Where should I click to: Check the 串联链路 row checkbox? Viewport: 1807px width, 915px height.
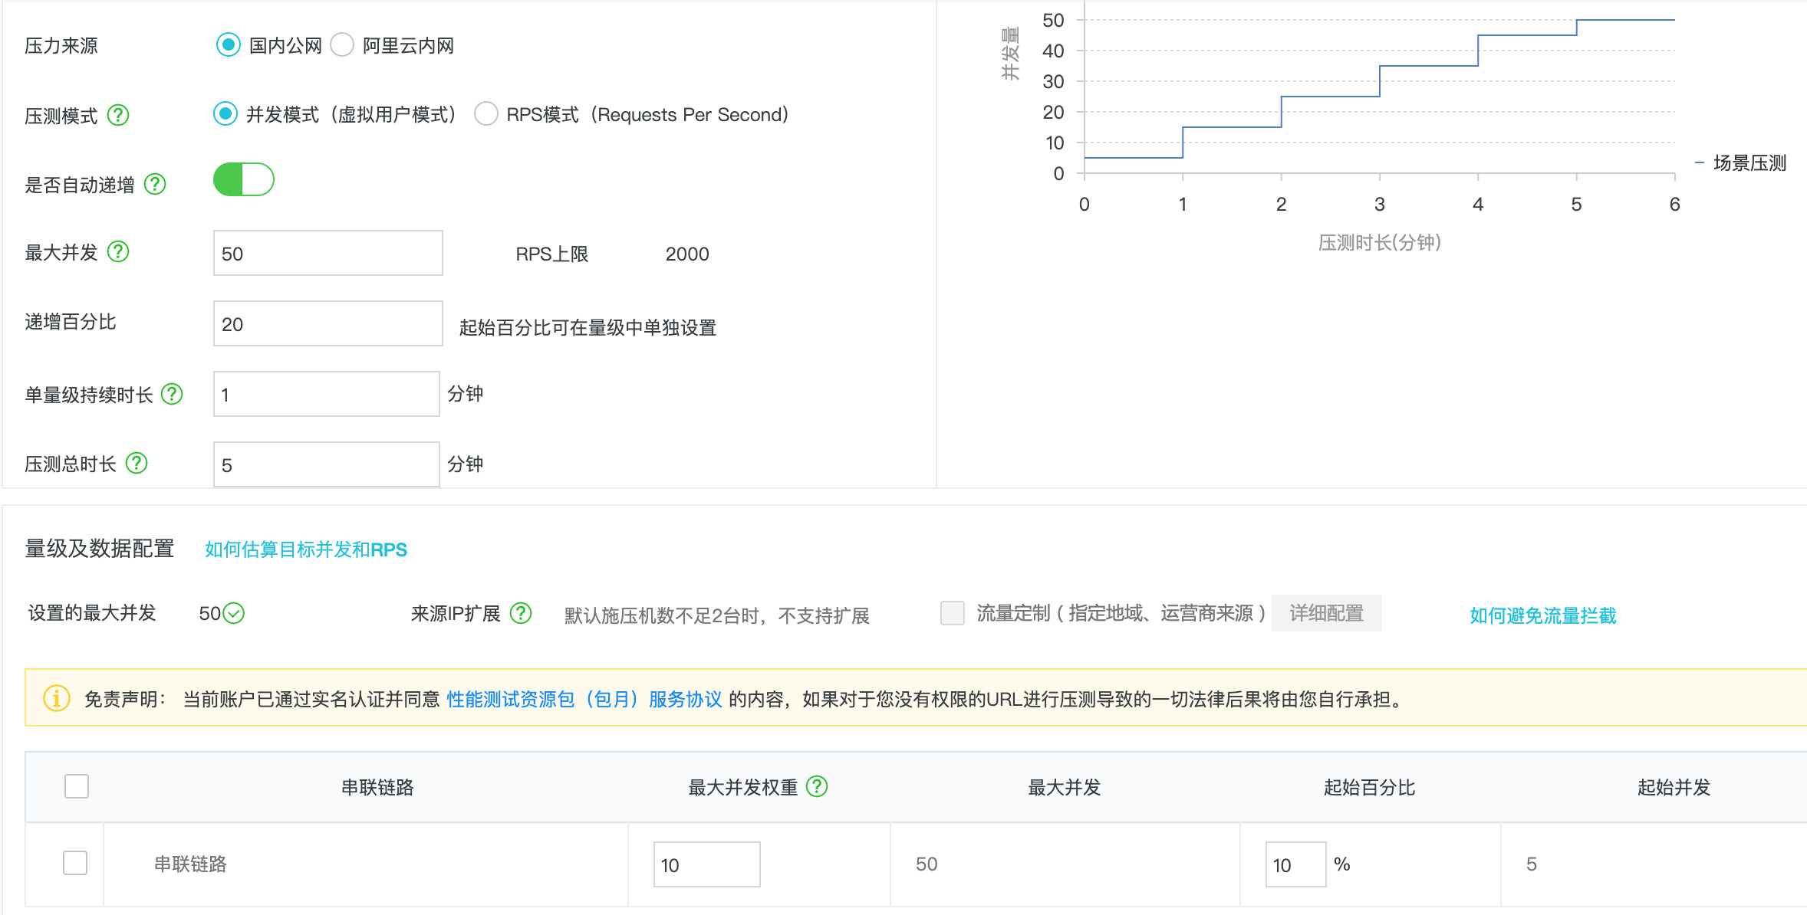coord(75,863)
